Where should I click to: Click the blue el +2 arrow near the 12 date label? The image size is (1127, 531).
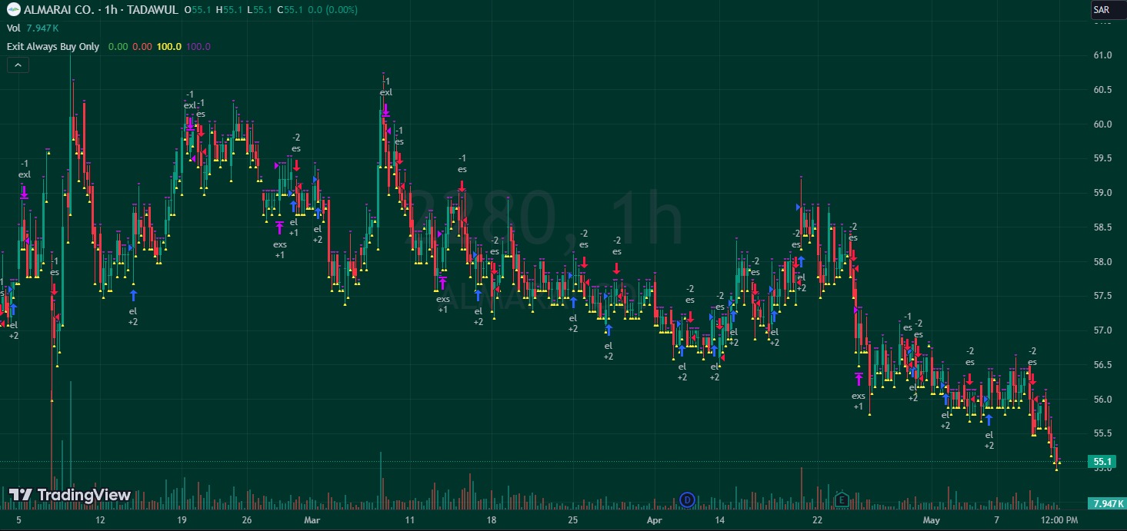pos(133,294)
